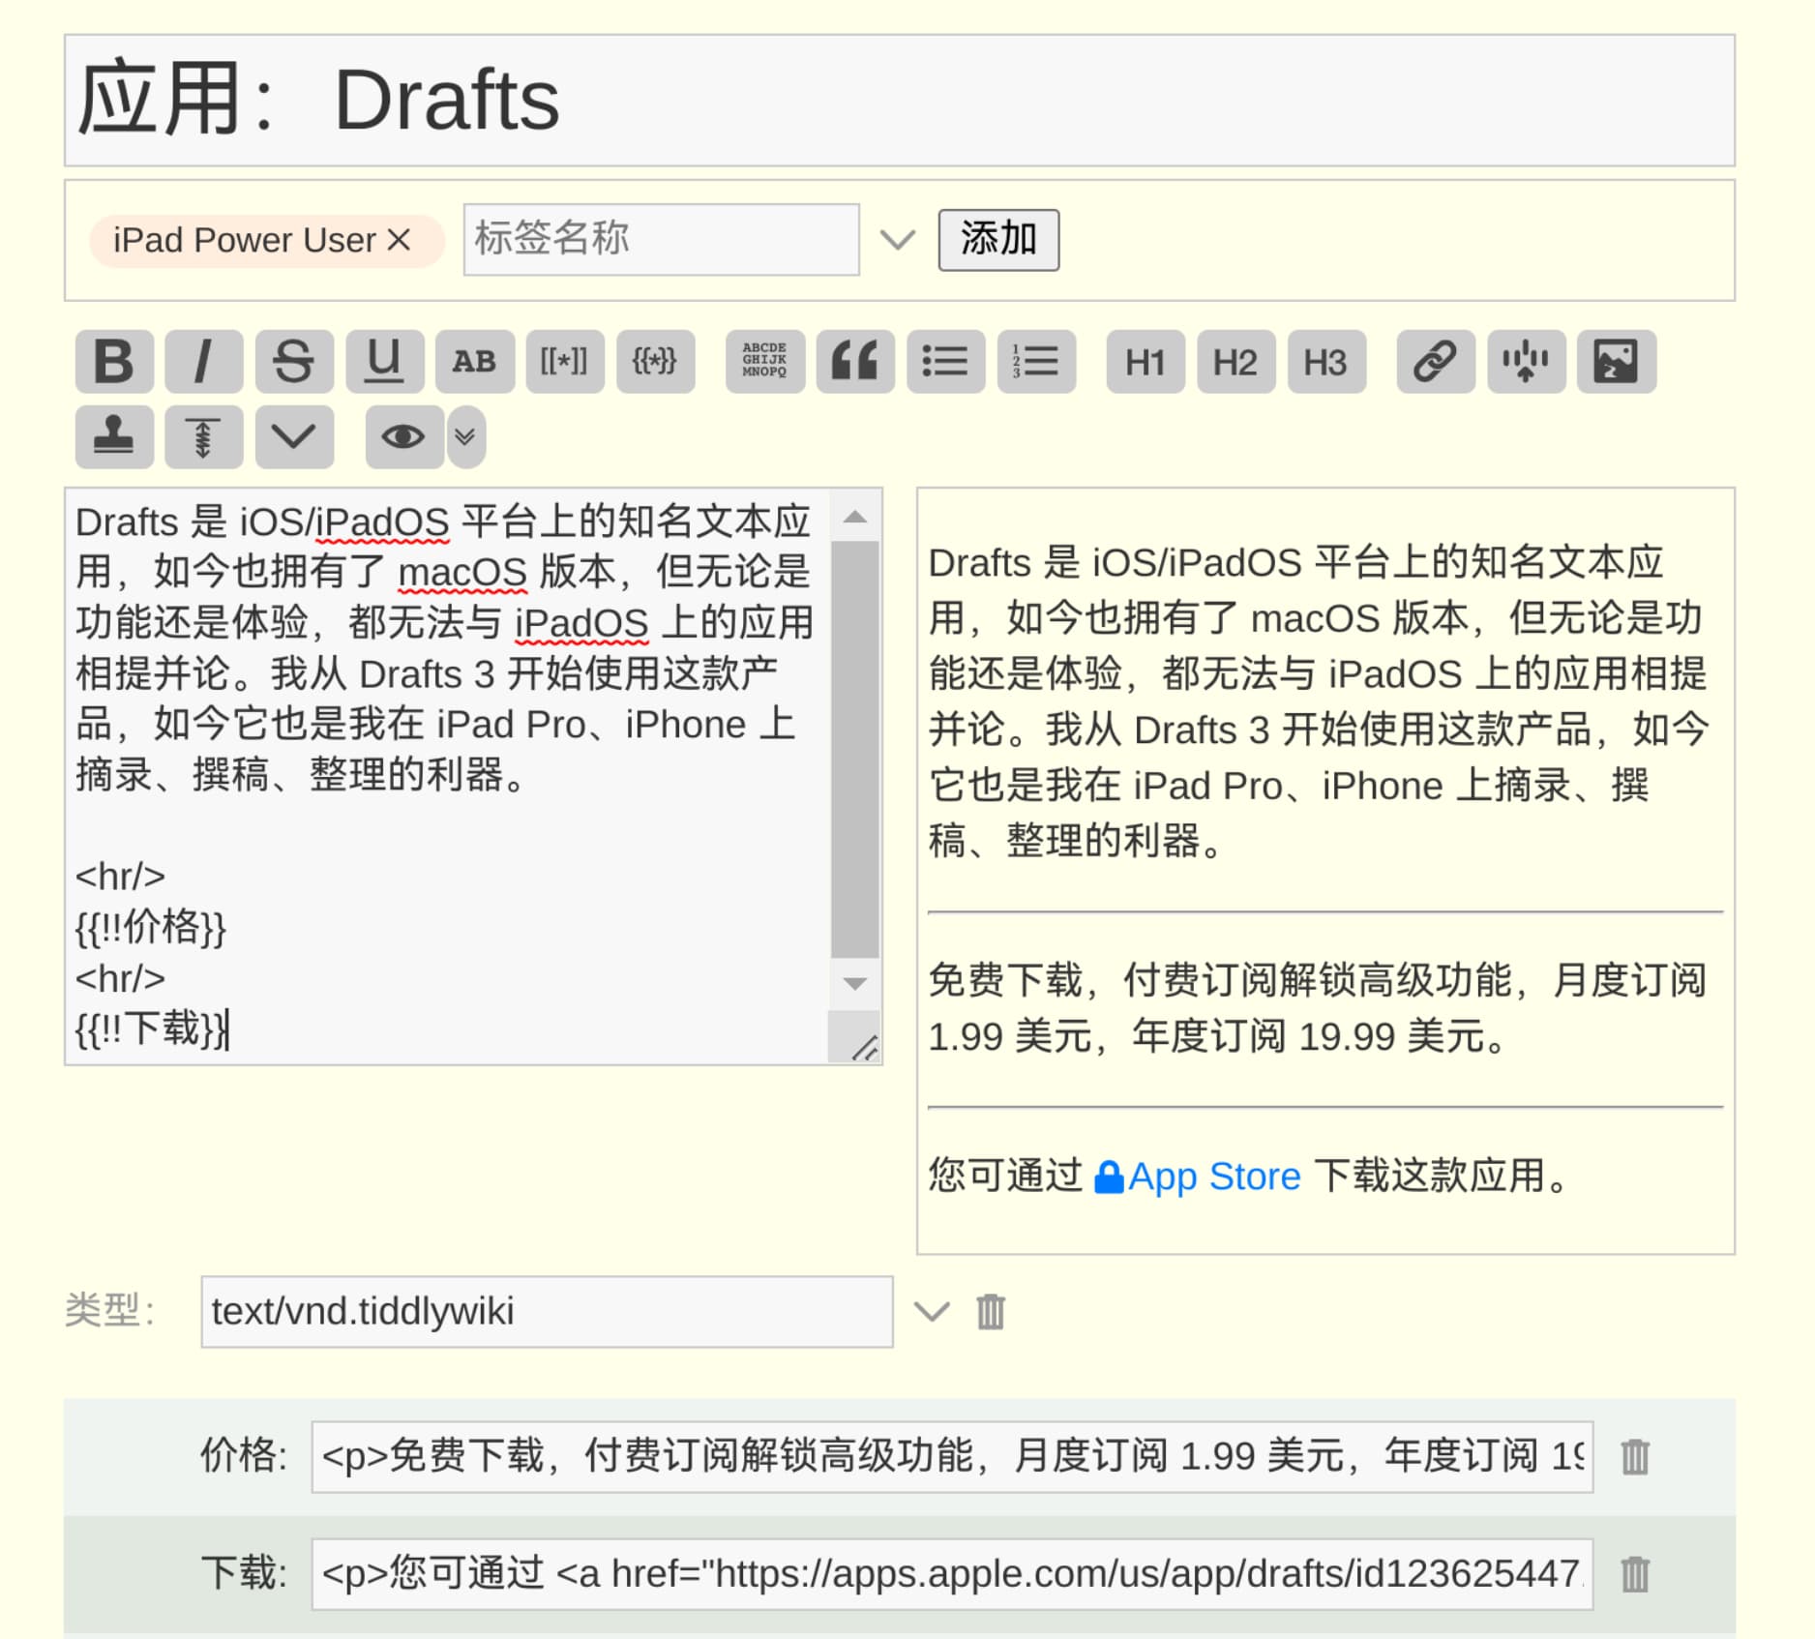Delete the 下载 field with trash icon
1815x1639 pixels.
point(1635,1575)
